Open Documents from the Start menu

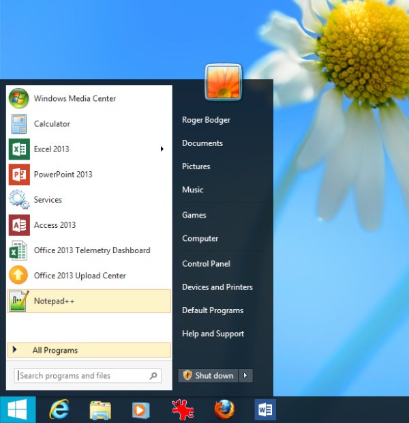point(202,143)
